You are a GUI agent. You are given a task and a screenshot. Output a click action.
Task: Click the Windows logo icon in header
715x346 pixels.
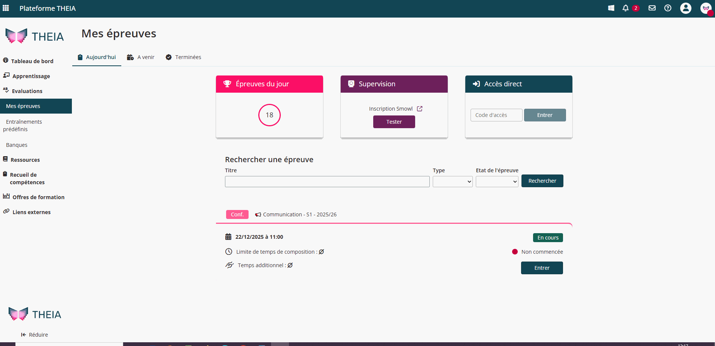point(611,8)
